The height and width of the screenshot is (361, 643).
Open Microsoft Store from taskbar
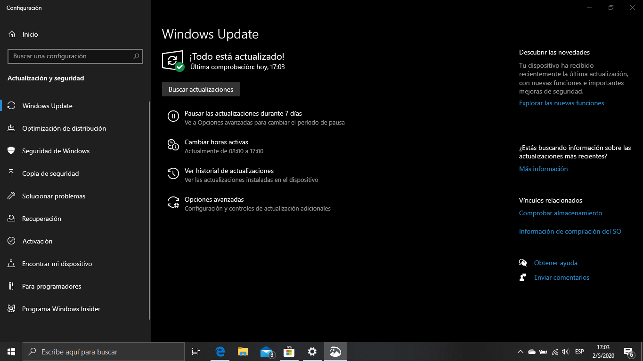pos(289,352)
